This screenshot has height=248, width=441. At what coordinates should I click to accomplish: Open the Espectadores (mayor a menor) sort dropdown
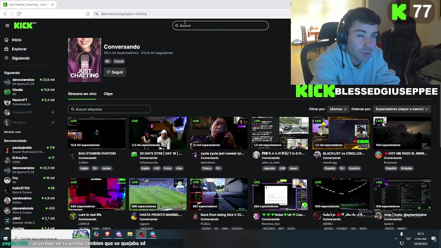pos(401,109)
